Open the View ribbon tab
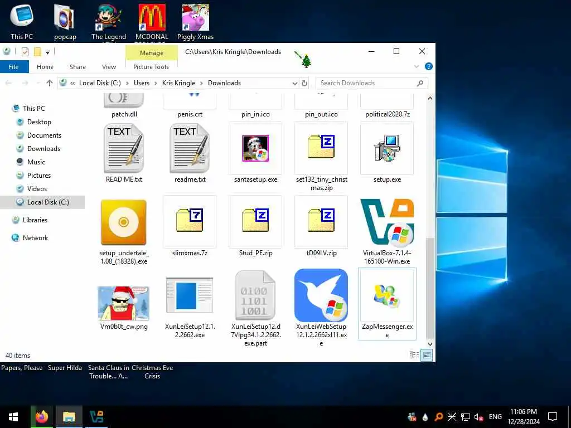Image resolution: width=571 pixels, height=428 pixels. [x=109, y=67]
